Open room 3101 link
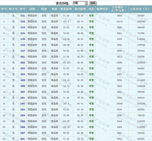The image size is (152, 141). [23, 16]
